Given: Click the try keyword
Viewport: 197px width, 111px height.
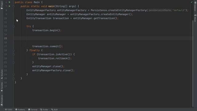Looking at the screenshot, I should point(29,26).
